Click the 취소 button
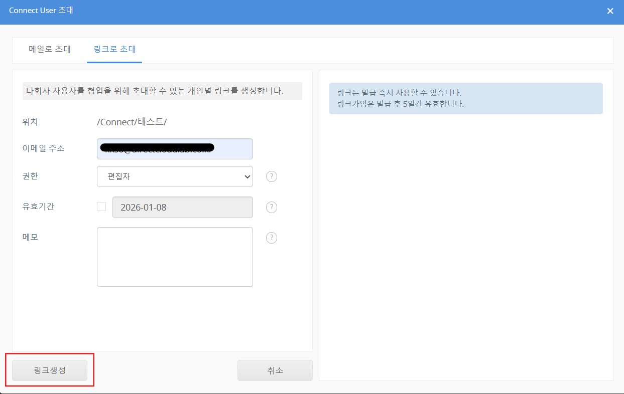Screen dimensions: 624x394 (275, 370)
